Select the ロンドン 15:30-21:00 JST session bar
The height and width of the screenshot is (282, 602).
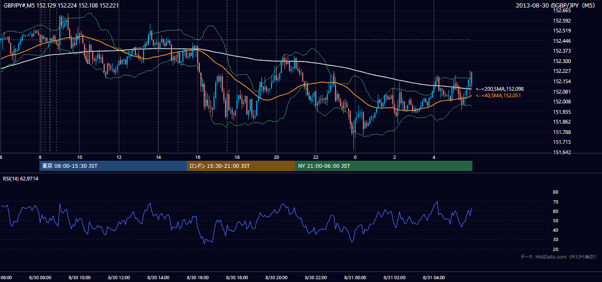coord(241,166)
